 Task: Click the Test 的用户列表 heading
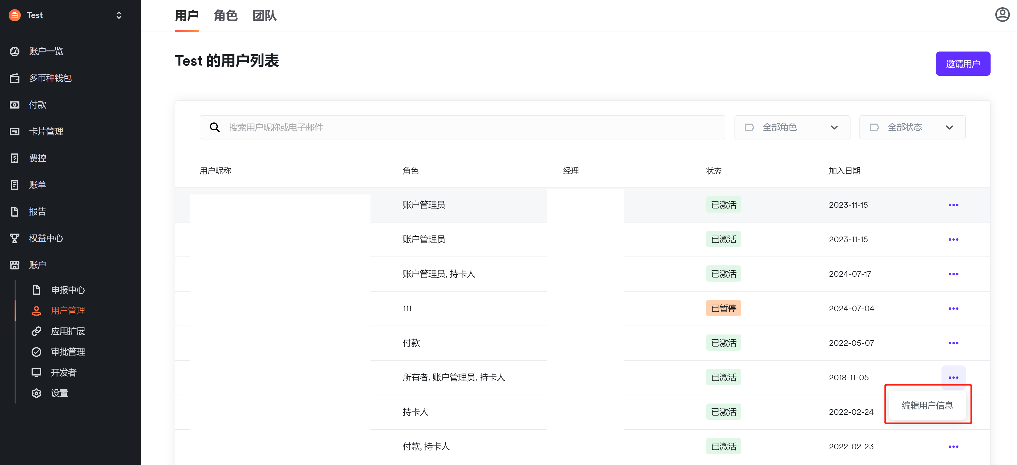[x=227, y=61]
